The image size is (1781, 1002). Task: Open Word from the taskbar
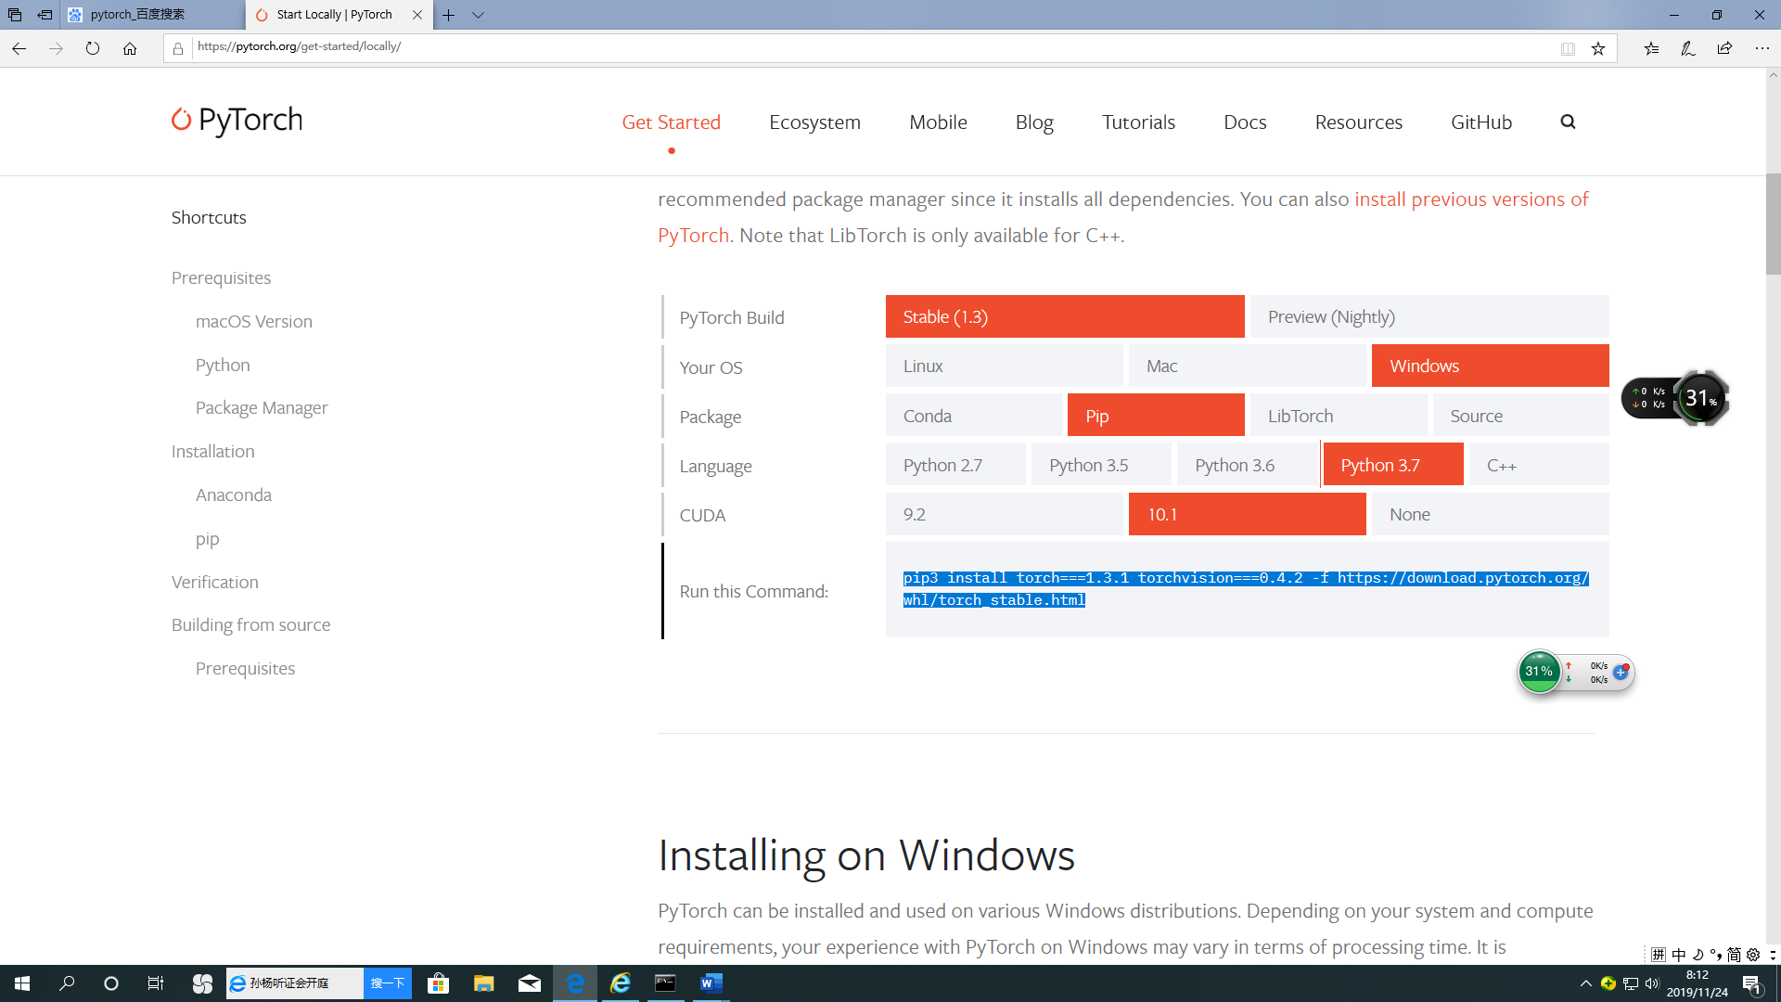coord(711,983)
